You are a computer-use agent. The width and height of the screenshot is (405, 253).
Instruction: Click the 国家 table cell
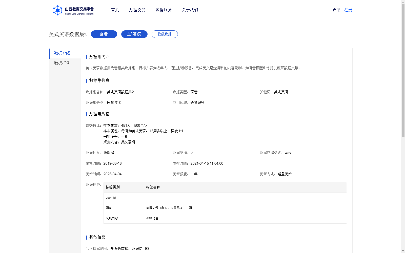pyautogui.click(x=124, y=208)
